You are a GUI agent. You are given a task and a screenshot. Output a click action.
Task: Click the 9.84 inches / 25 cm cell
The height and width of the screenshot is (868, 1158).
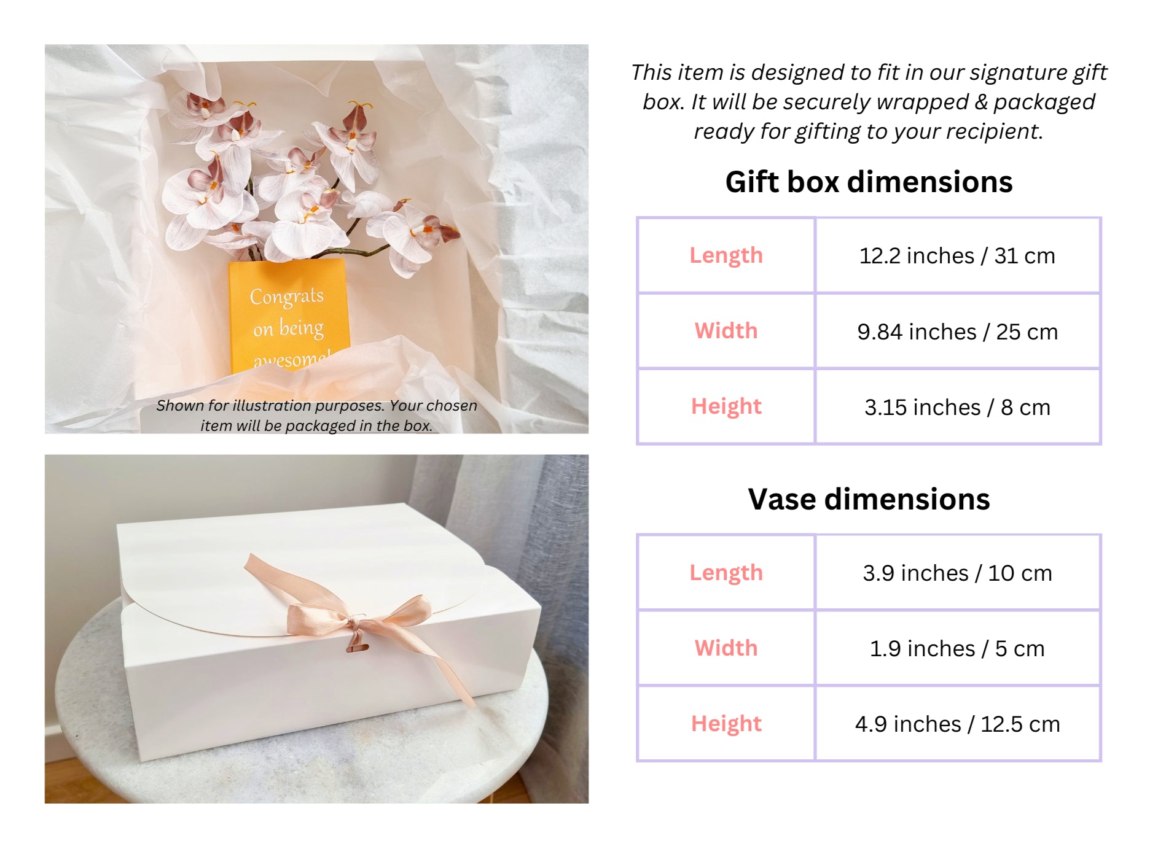coord(957,331)
